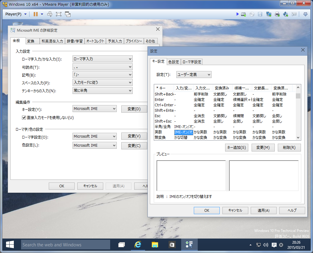Click キー追加(S) button
Screen dimensions: 313x253
tap(237, 148)
